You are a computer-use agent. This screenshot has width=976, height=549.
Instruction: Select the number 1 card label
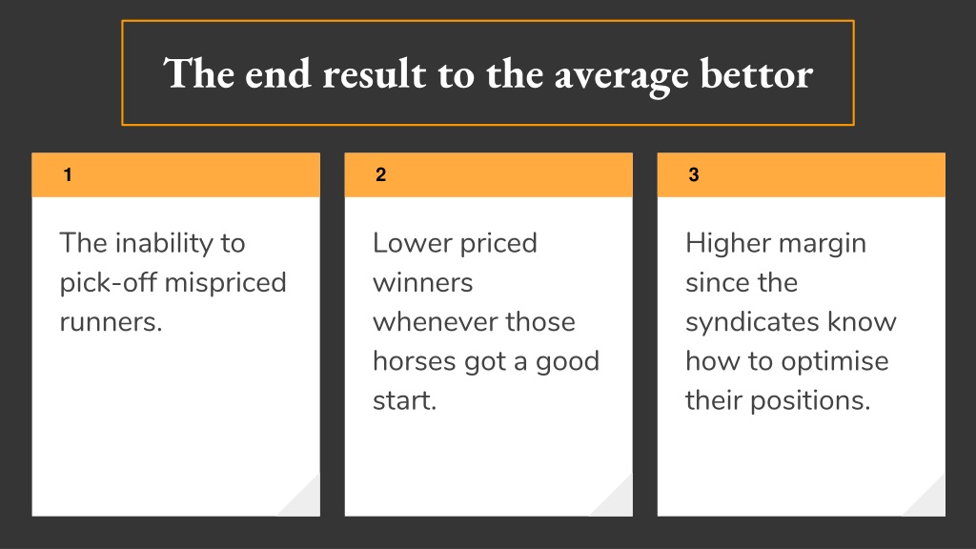68,175
